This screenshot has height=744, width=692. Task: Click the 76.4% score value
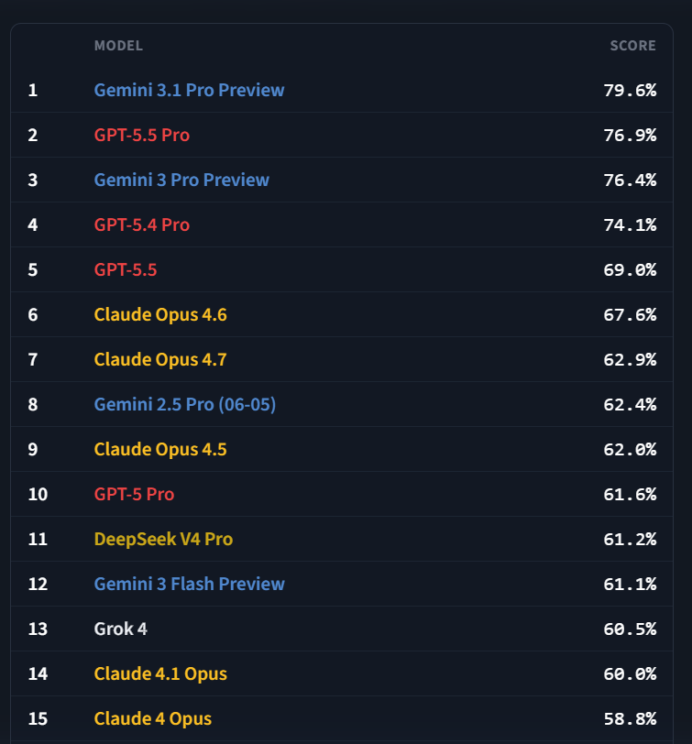pos(630,180)
